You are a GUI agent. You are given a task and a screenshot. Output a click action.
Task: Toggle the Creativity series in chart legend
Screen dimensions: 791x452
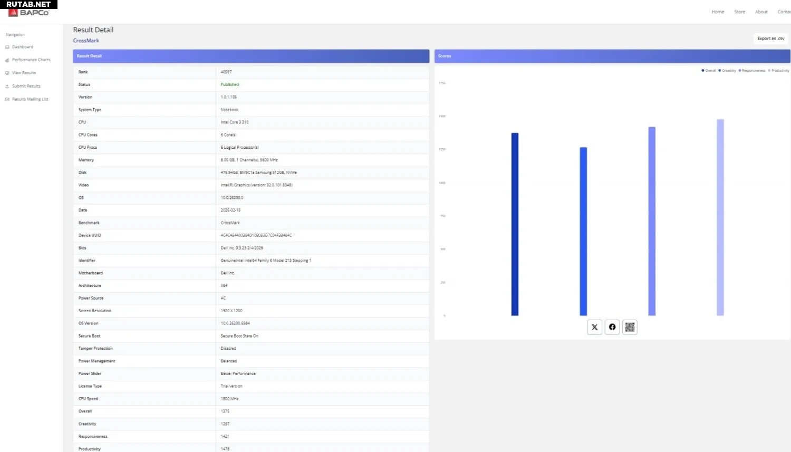[x=727, y=70]
